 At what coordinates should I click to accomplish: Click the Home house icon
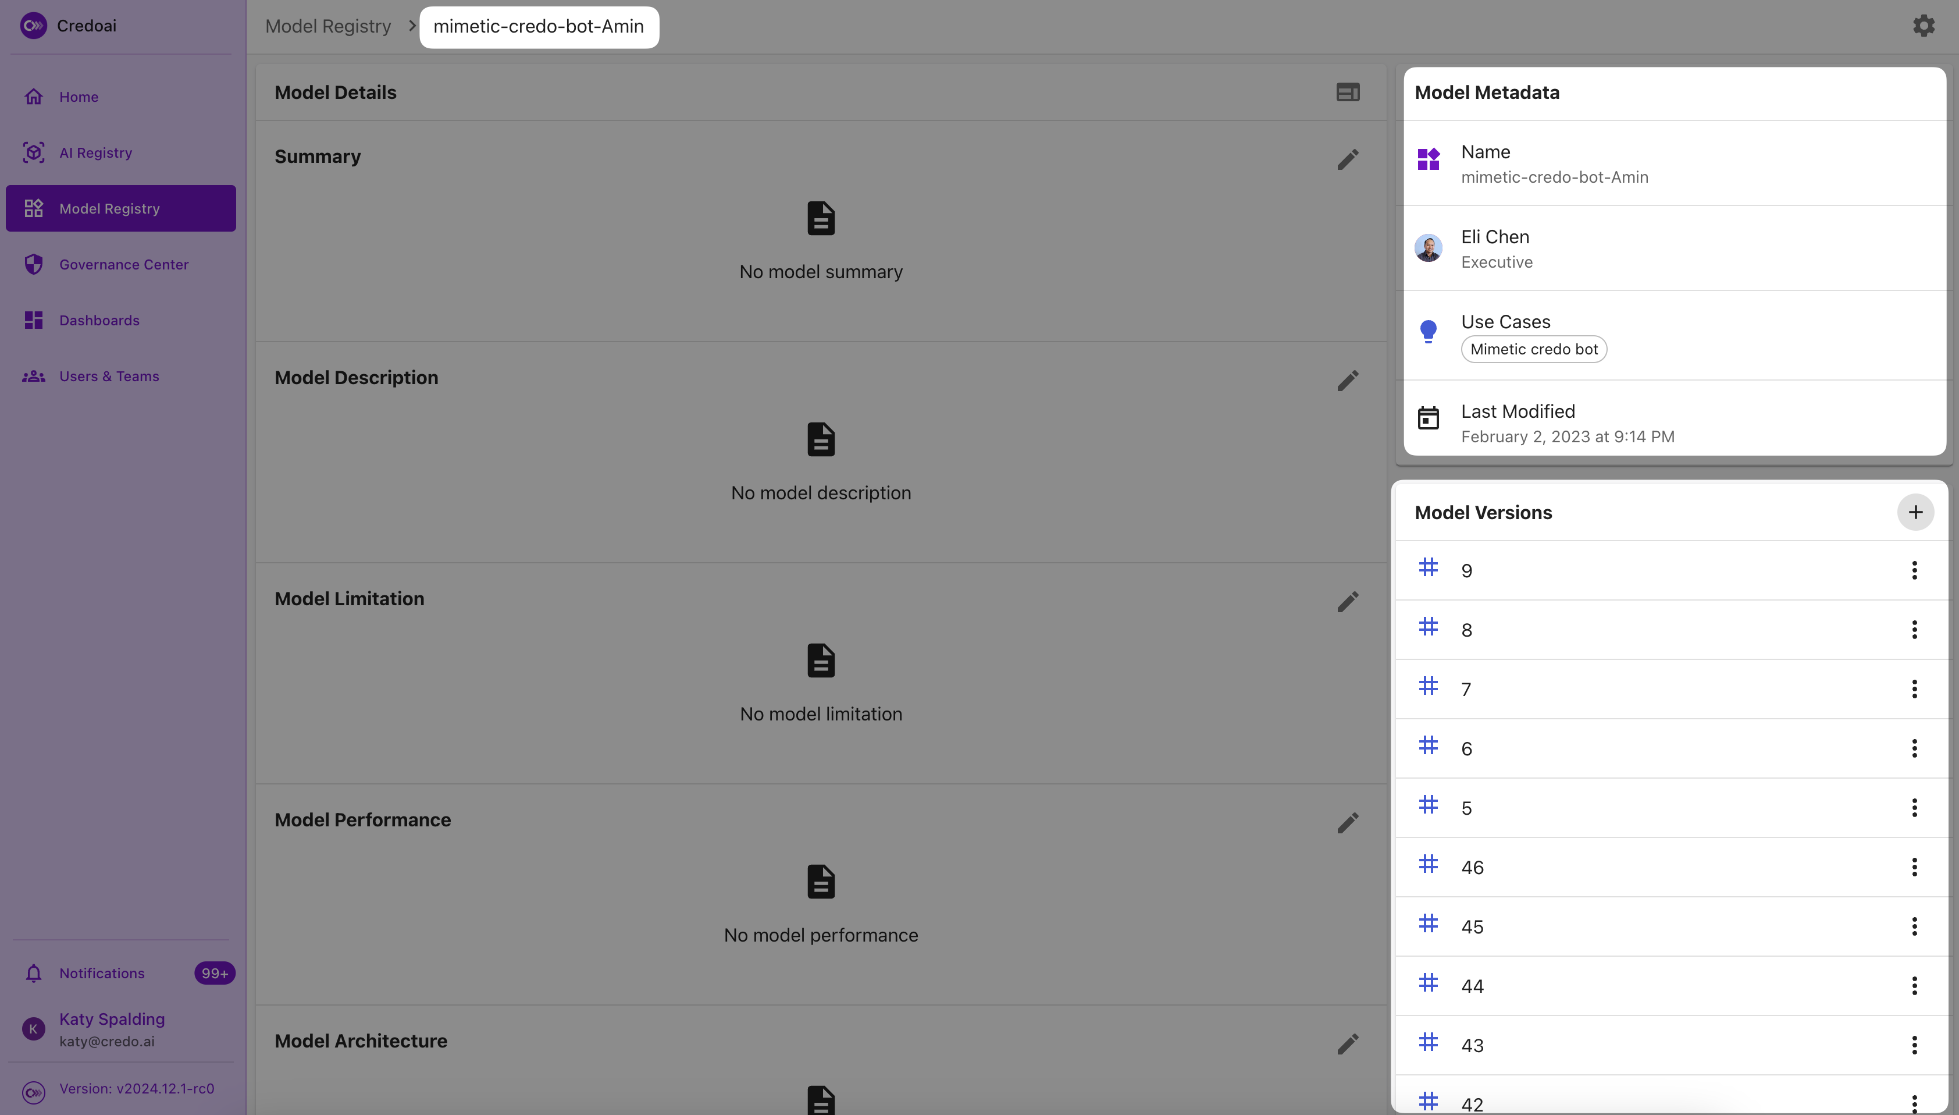33,97
